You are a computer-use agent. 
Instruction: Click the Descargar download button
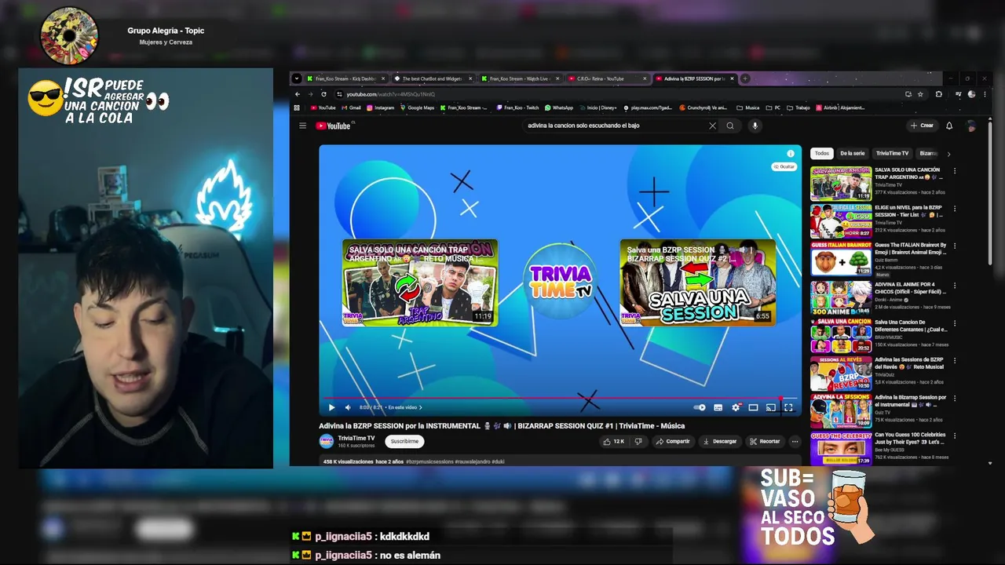point(719,441)
